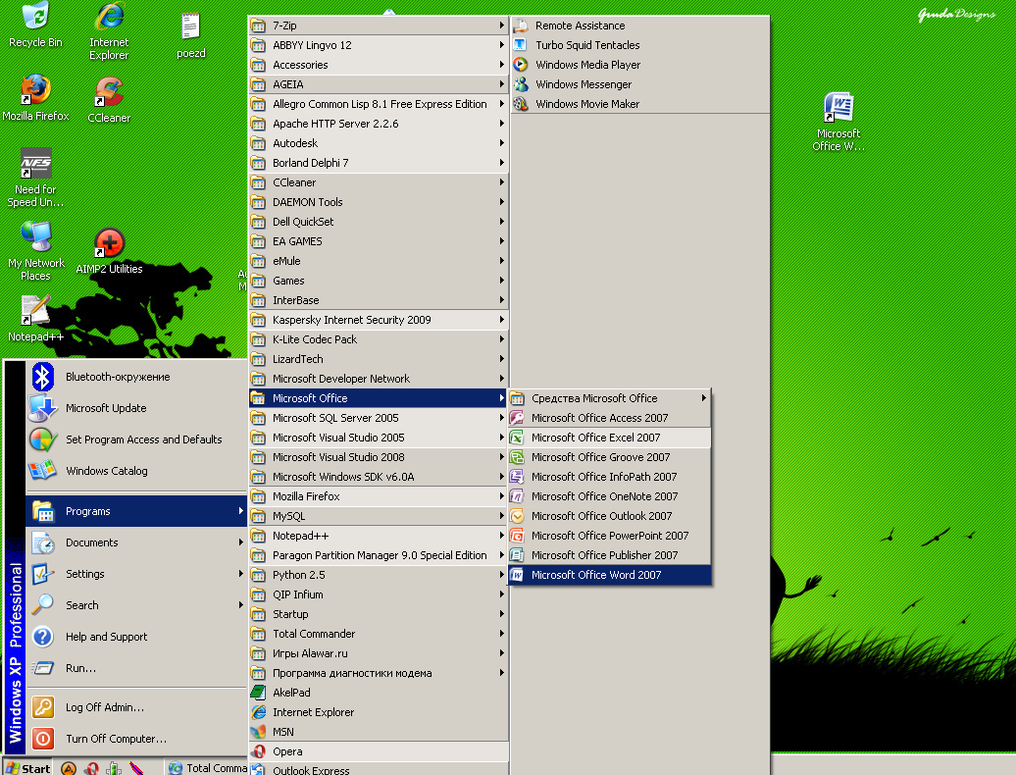
Task: Click the PowerPoint 2007 icon
Action: pyautogui.click(x=517, y=536)
